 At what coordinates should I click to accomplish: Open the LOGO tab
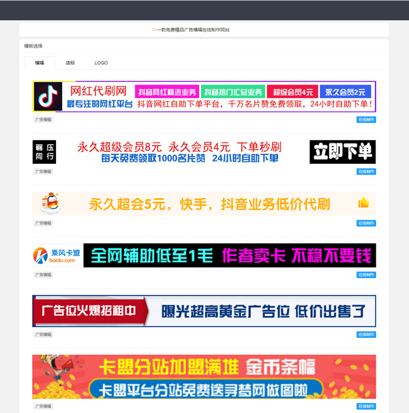click(x=101, y=63)
